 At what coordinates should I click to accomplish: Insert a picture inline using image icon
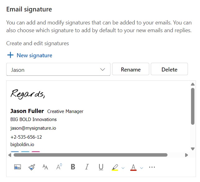point(17,167)
